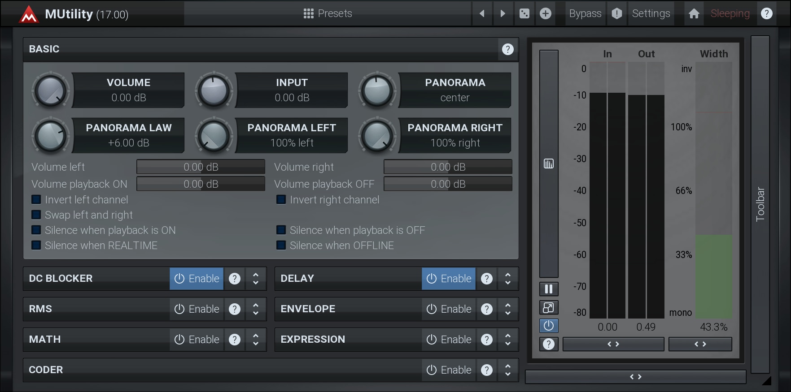Image resolution: width=791 pixels, height=392 pixels.
Task: Expand the DC BLOCKER section arrows
Action: tap(256, 279)
